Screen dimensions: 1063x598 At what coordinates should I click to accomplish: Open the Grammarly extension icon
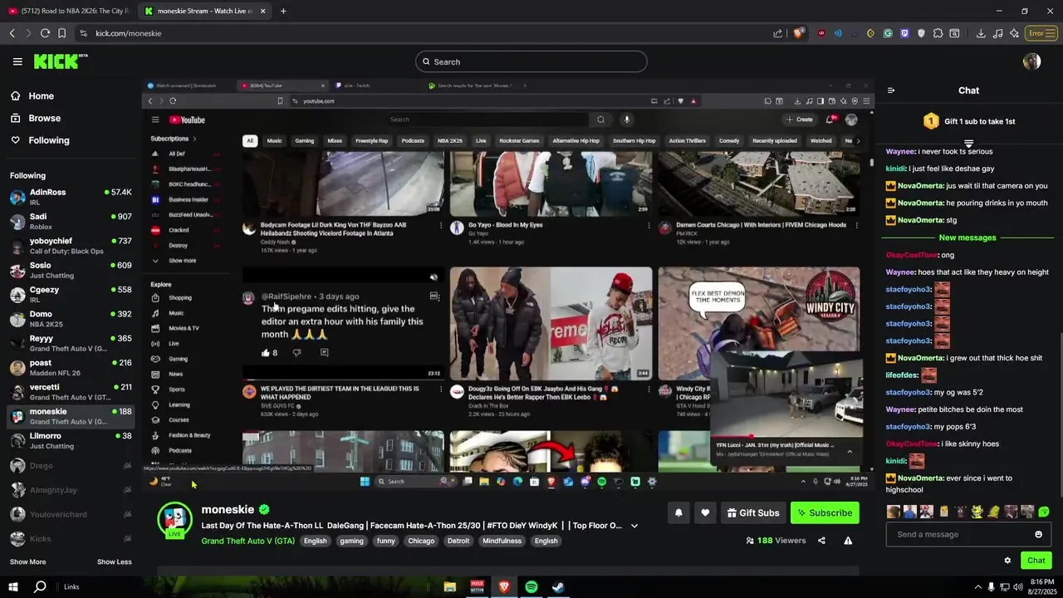888,33
